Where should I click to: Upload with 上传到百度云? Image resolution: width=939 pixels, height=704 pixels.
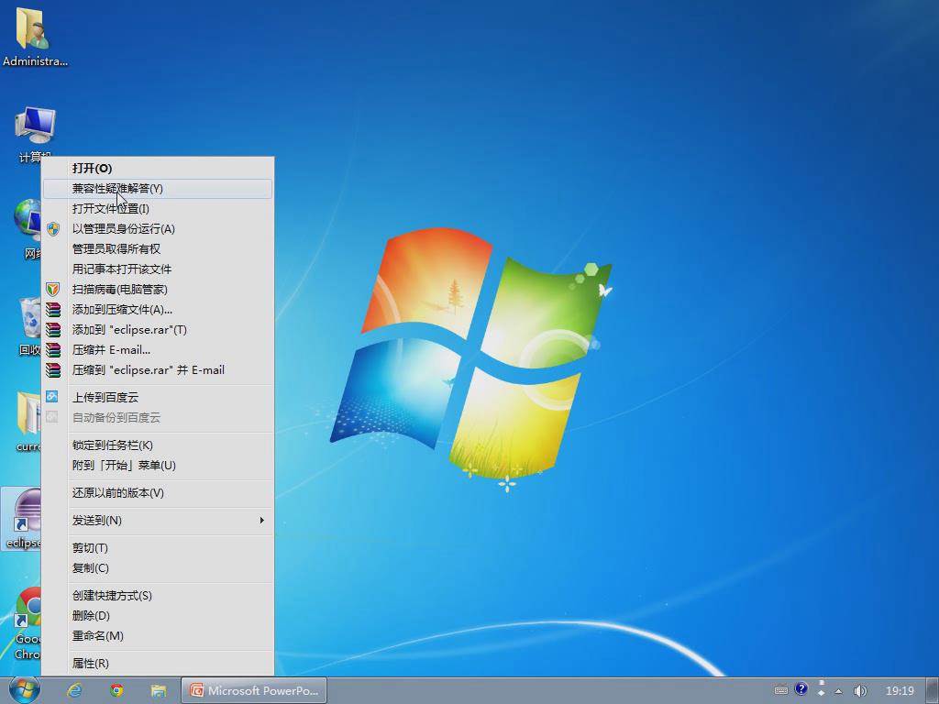[x=158, y=398]
